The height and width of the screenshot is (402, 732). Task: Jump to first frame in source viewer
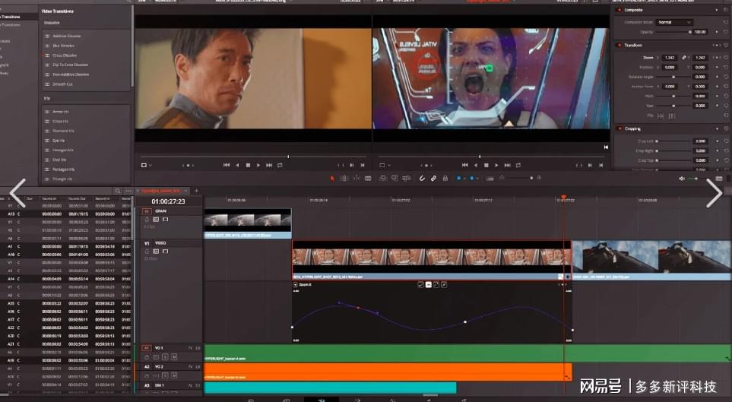[227, 165]
